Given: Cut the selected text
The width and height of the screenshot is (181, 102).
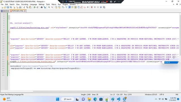Looking at the screenshot, I should point(24,7).
